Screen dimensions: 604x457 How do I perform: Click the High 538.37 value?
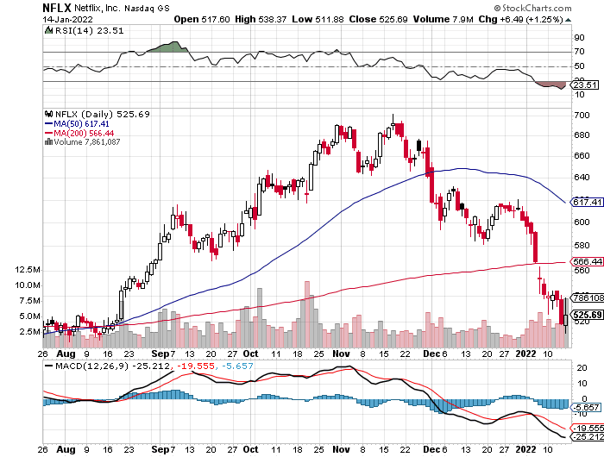tap(261, 19)
